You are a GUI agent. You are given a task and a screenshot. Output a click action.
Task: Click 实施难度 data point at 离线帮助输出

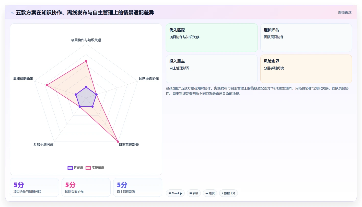(47, 85)
